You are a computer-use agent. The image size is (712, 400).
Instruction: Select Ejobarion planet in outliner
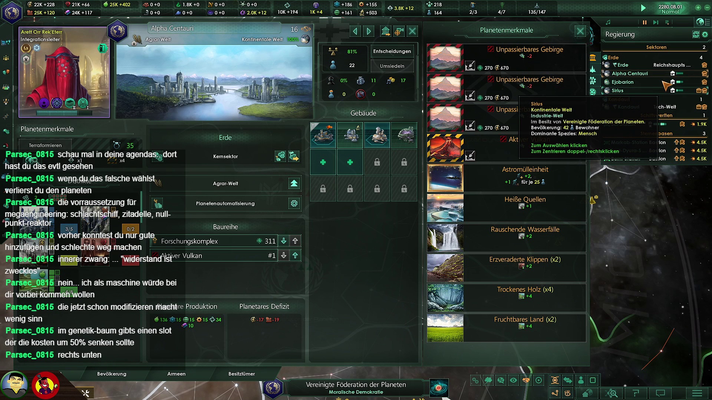pos(622,82)
